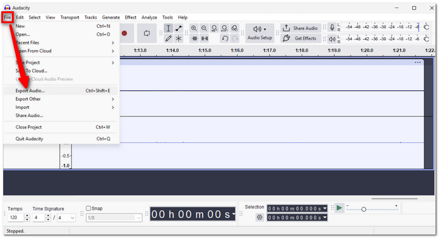Select the Selection (I-beam) tool
Image resolution: width=439 pixels, height=238 pixels.
pyautogui.click(x=168, y=28)
